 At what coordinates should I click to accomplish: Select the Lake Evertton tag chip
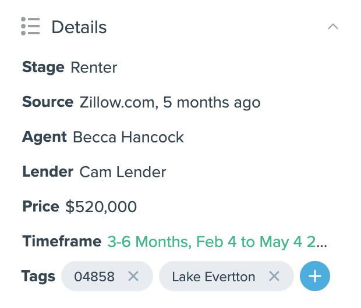click(x=226, y=276)
